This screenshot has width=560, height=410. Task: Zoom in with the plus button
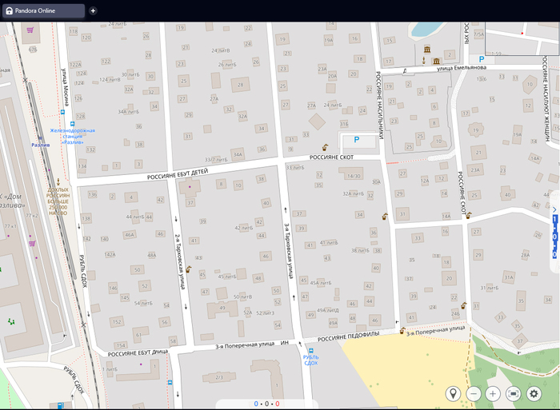point(493,394)
